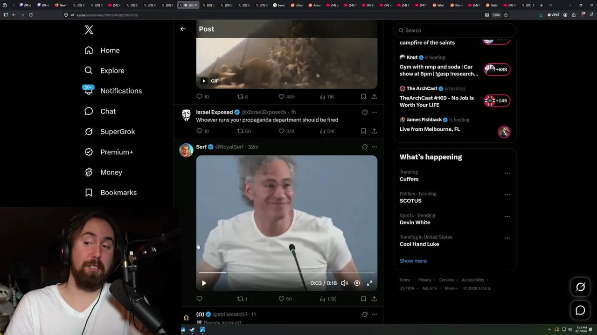Join The ArchCast space with +145 listeners

(497, 101)
